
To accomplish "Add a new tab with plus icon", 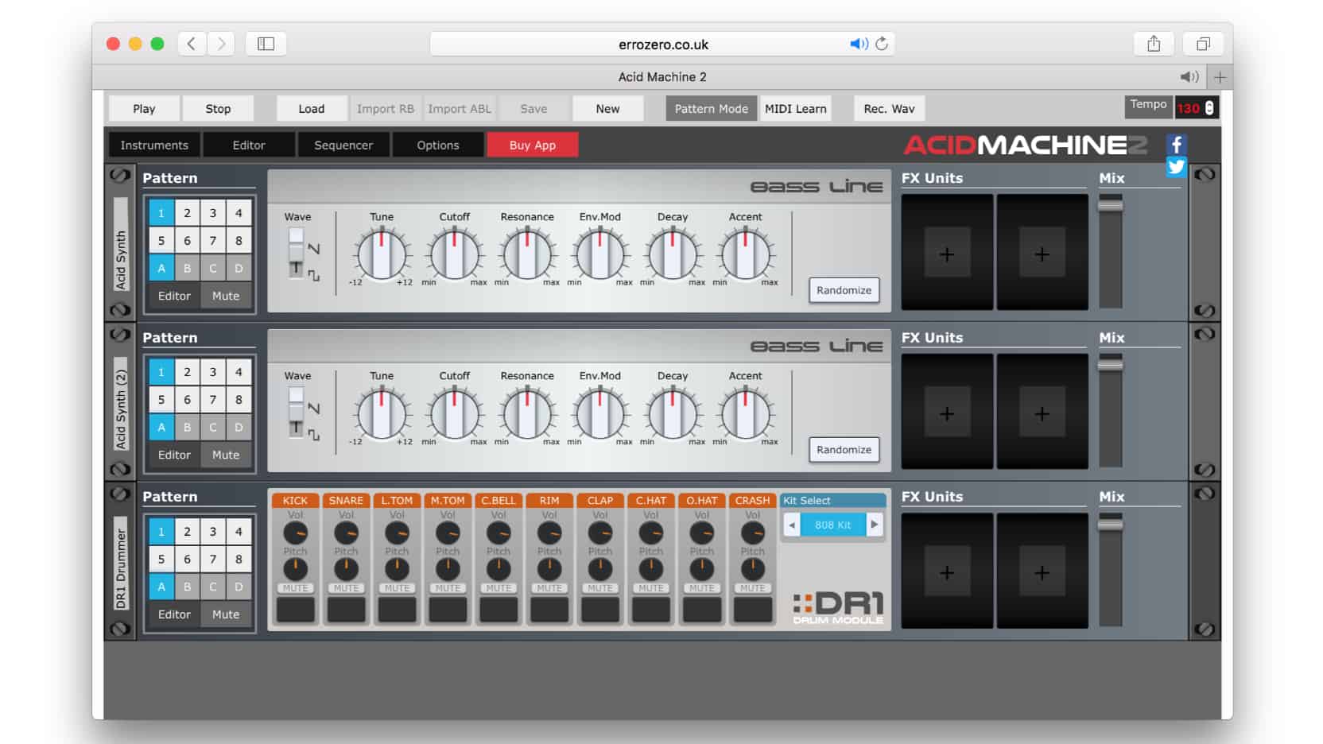I will pyautogui.click(x=1220, y=77).
